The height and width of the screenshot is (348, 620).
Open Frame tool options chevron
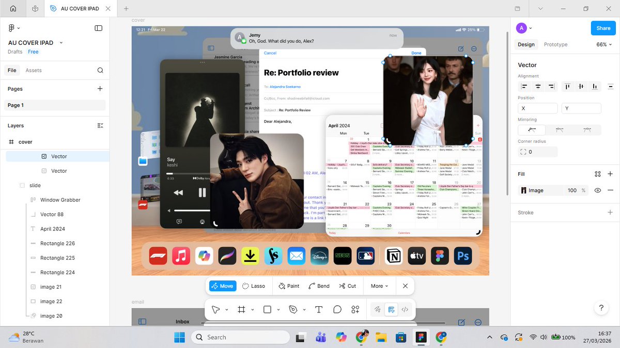pos(252,310)
